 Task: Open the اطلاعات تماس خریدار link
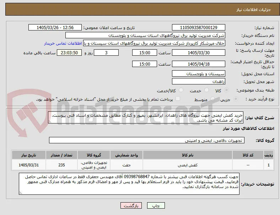[63, 43]
